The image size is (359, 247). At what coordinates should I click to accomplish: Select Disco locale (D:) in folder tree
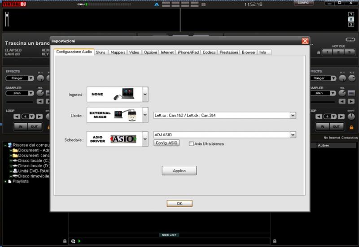pyautogui.click(x=31, y=165)
